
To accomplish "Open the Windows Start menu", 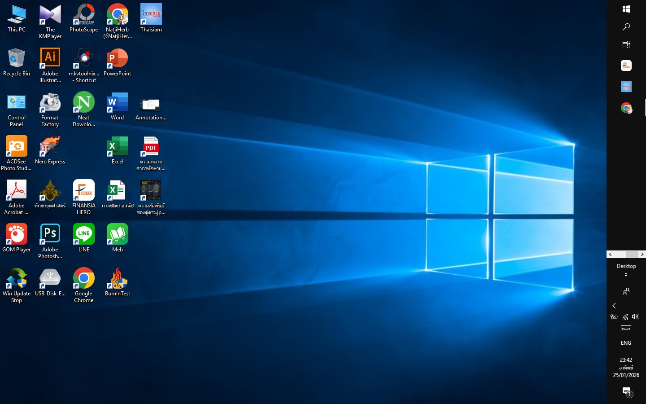I will [x=626, y=9].
